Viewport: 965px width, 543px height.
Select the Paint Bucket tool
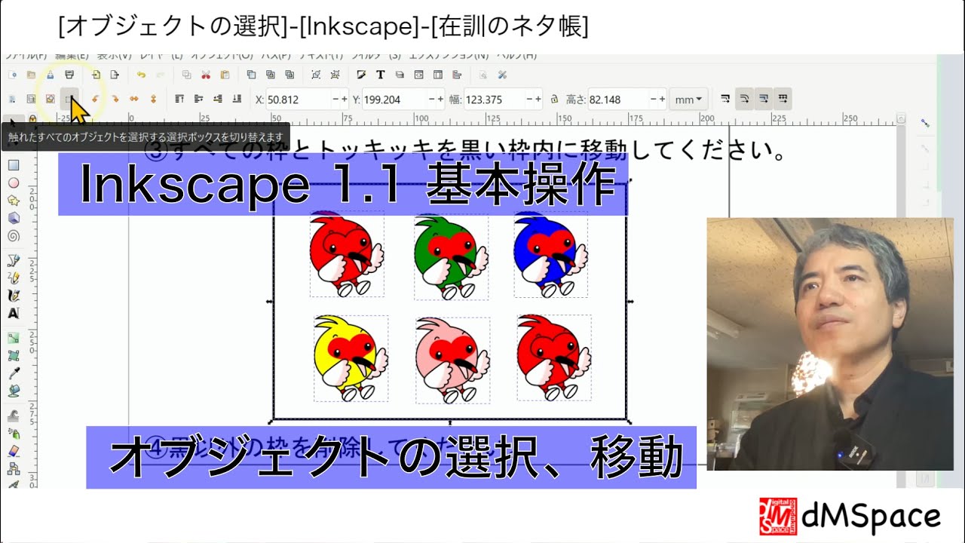[x=13, y=391]
